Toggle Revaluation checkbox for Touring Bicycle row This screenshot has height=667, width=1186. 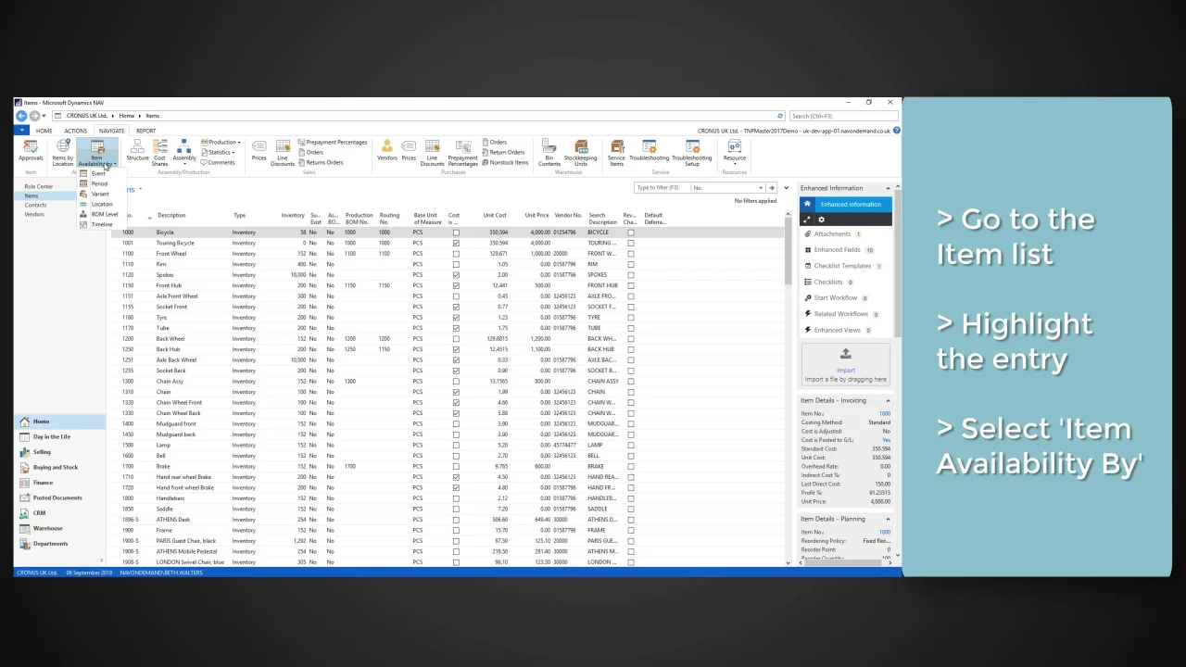point(631,243)
